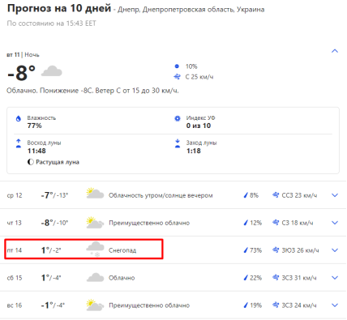
Task: Click Преимущественно облачно description for чт 13
Action: pos(149,223)
